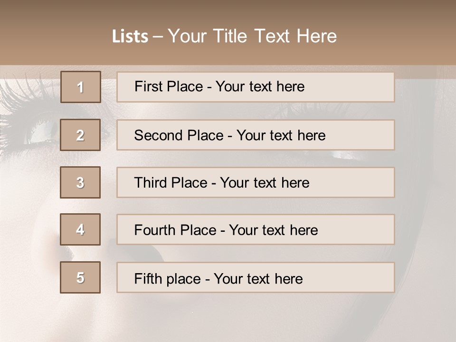Select "Your Title Text Here" title text

[252, 36]
